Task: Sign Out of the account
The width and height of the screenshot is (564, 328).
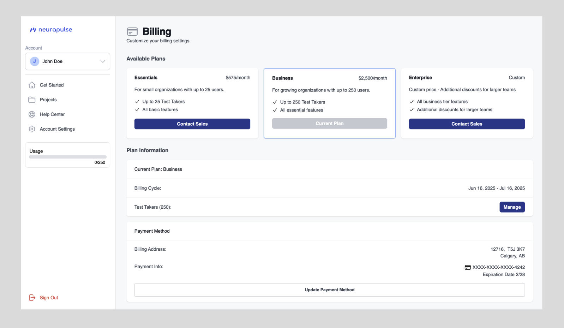Action: click(49, 298)
